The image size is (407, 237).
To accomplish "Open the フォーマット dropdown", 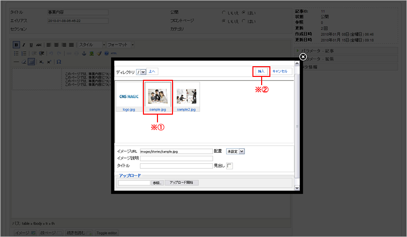I will (x=121, y=45).
